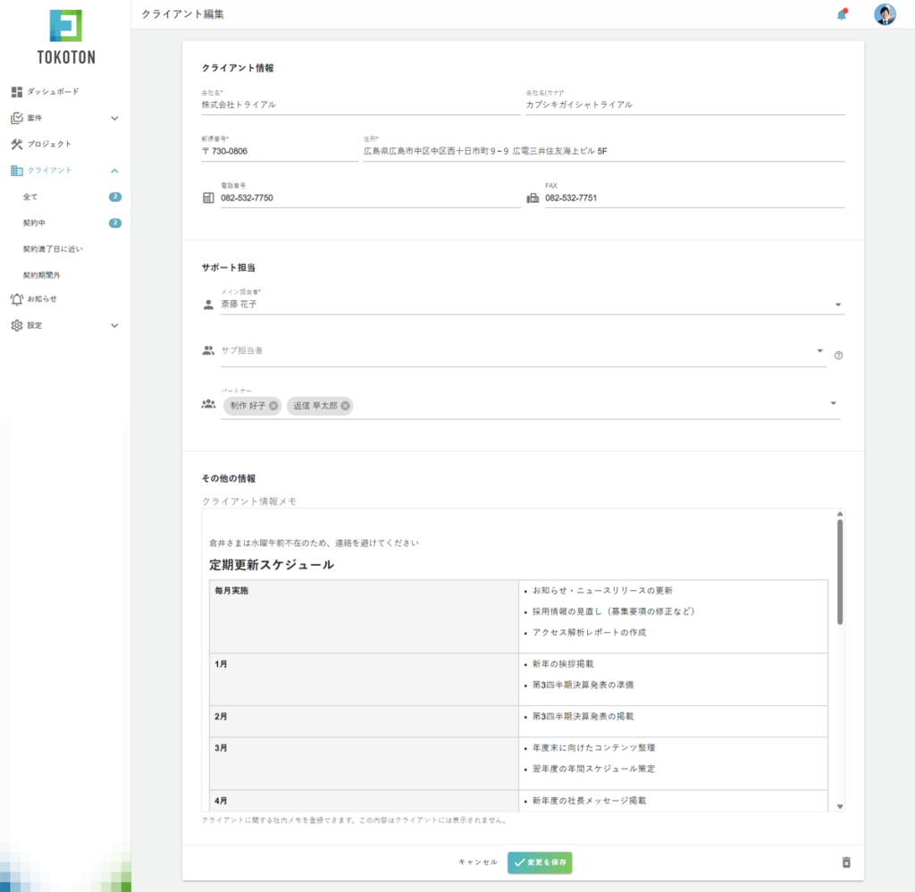Remove the 制作 好子 partner chip

(x=274, y=405)
